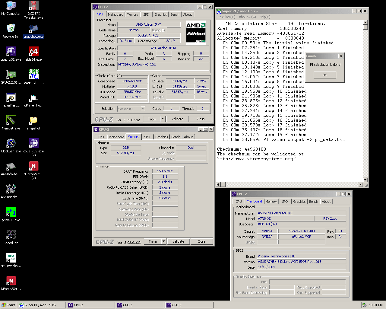Image resolution: width=386 pixels, height=309 pixels.
Task: Select snapshot.exe desktop shortcut
Action: pyautogui.click(x=33, y=31)
